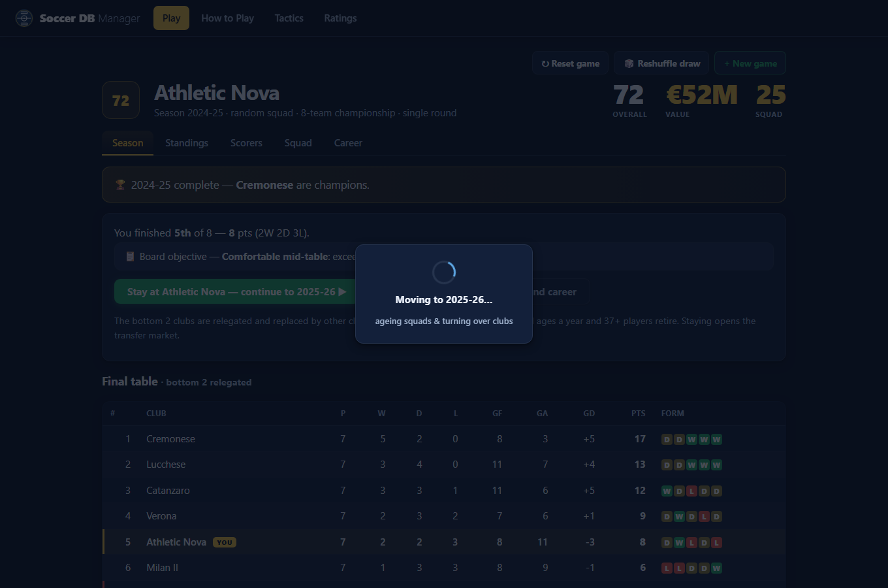The image size is (888, 588).
Task: Go to the Tactics page
Action: (289, 18)
